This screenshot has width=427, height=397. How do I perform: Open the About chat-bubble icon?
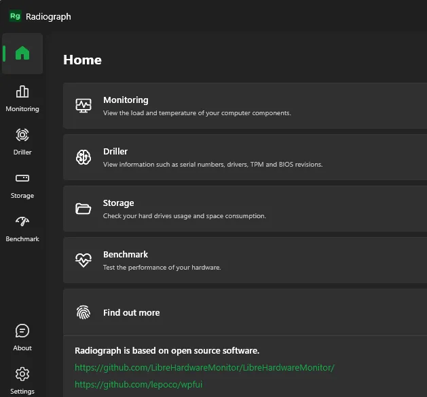point(22,331)
